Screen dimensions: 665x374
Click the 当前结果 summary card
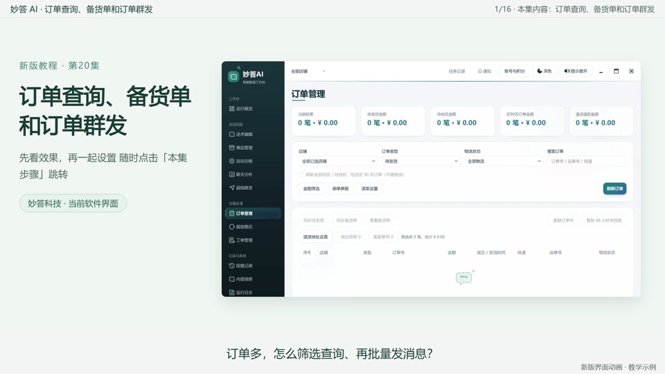323,121
